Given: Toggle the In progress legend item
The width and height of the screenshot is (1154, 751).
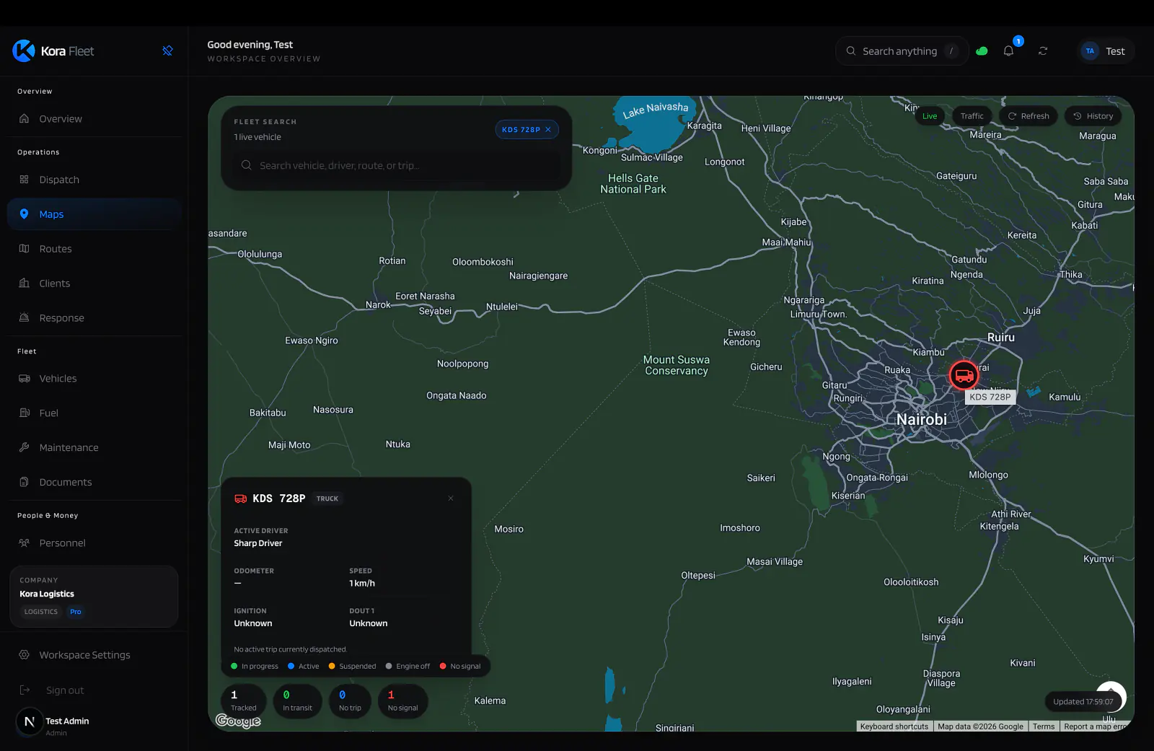Looking at the screenshot, I should (255, 667).
